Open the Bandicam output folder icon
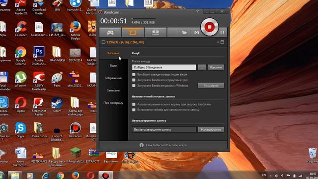318x179 pixels. pyautogui.click(x=184, y=32)
